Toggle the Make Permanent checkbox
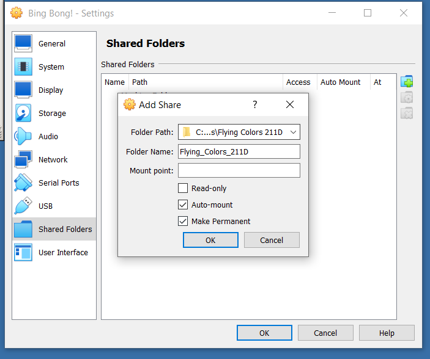Image resolution: width=430 pixels, height=359 pixels. click(183, 221)
